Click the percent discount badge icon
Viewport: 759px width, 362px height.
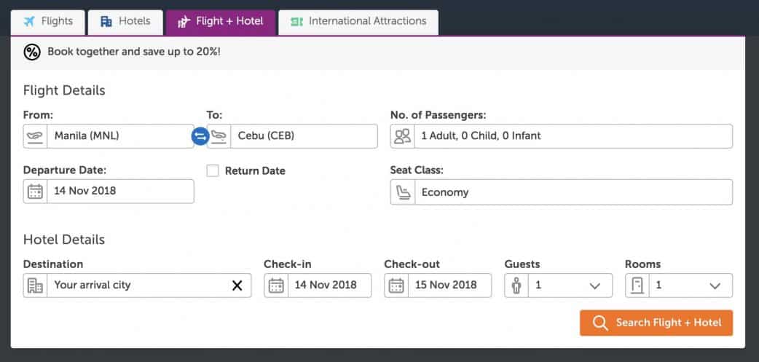click(32, 52)
